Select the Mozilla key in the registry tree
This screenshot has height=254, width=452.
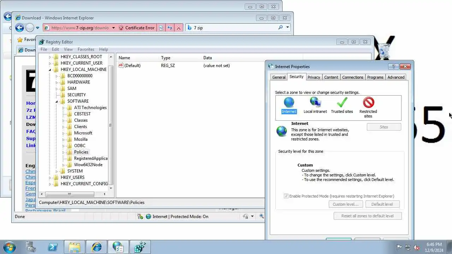point(81,139)
